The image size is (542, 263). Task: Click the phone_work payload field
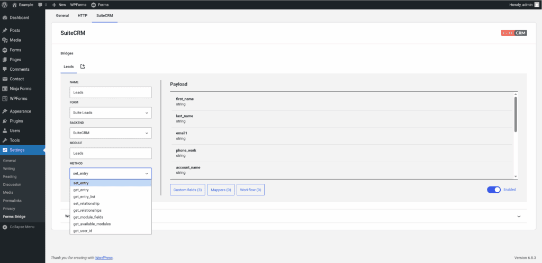pos(341,153)
